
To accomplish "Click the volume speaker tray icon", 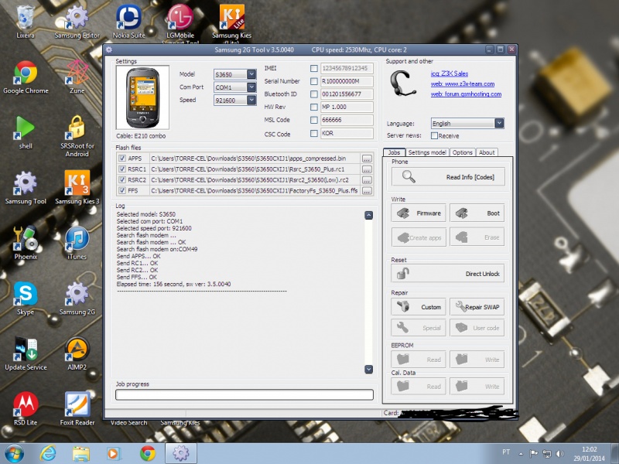I will (559, 453).
